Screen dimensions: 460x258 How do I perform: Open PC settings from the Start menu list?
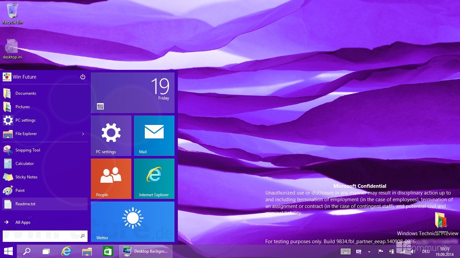(x=45, y=120)
